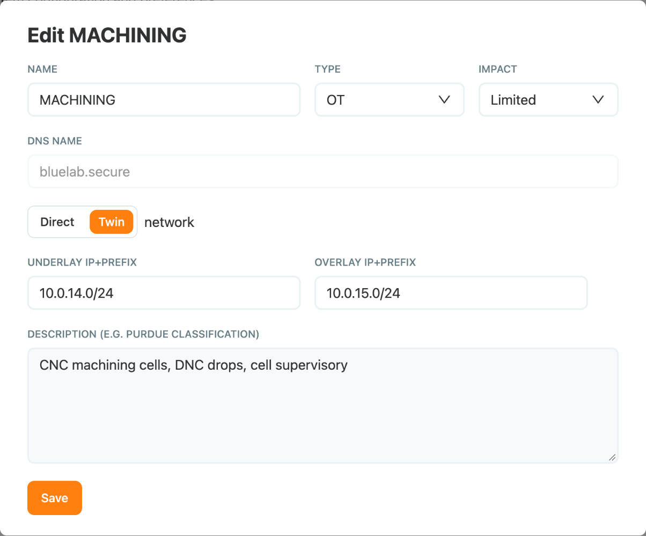Click the DNS NAME label

[55, 142]
